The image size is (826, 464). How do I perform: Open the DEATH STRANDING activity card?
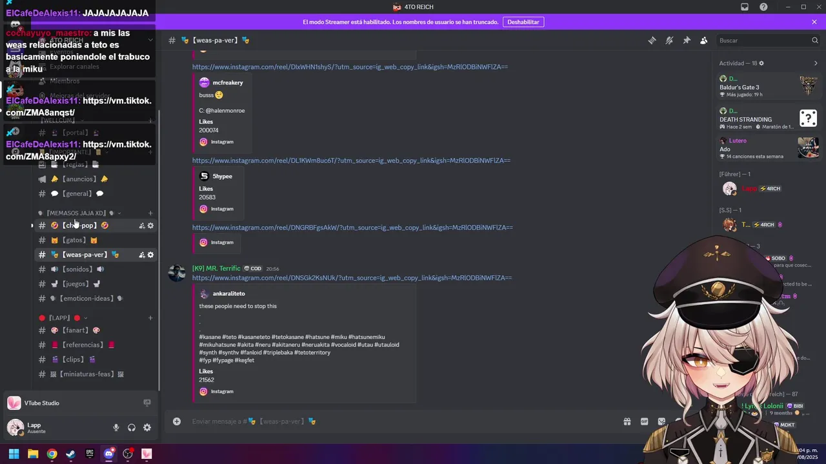click(x=769, y=119)
